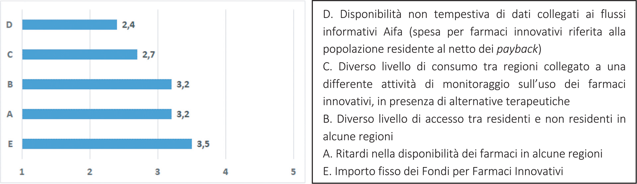Click the y-axis letter E
The height and width of the screenshot is (184, 637).
coord(10,144)
